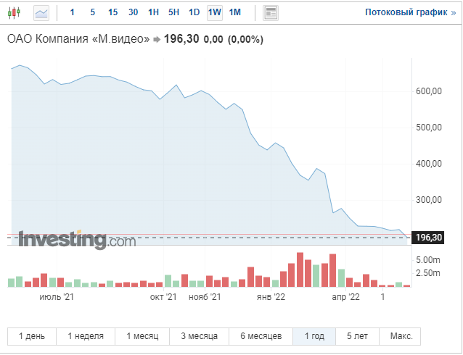The height and width of the screenshot is (355, 463).
Task: Click the (0,00%) percent change value
Action: pyautogui.click(x=245, y=39)
